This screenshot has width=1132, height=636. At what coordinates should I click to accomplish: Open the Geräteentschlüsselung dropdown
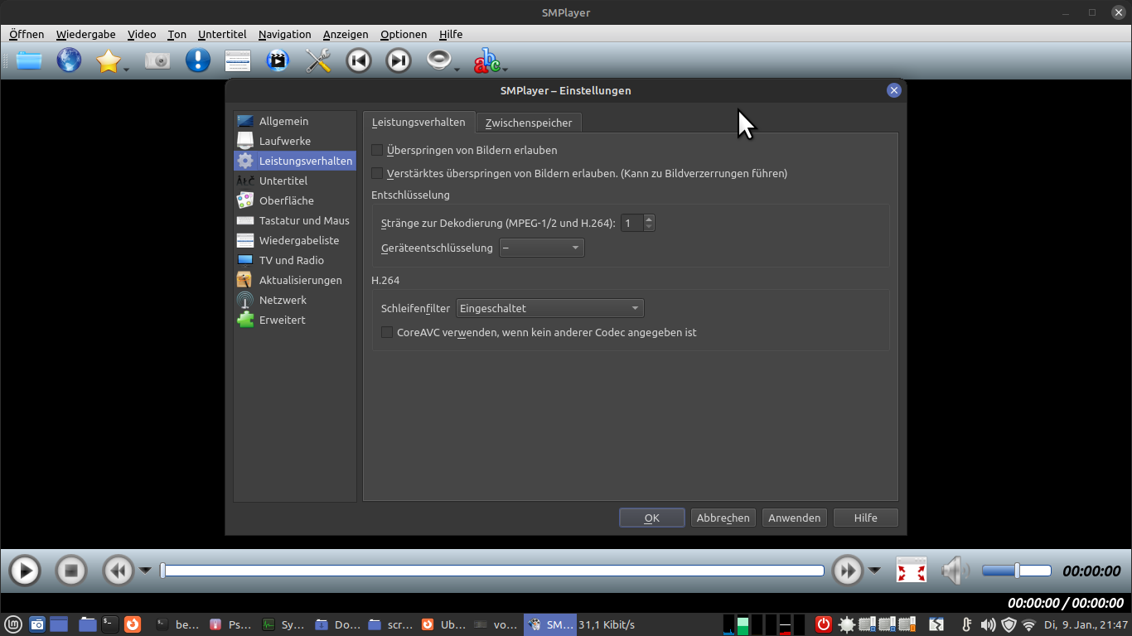542,248
